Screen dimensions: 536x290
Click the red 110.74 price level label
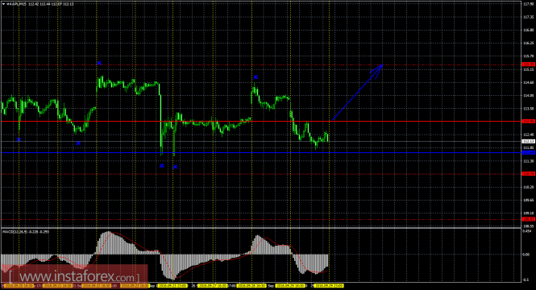pos(528,174)
